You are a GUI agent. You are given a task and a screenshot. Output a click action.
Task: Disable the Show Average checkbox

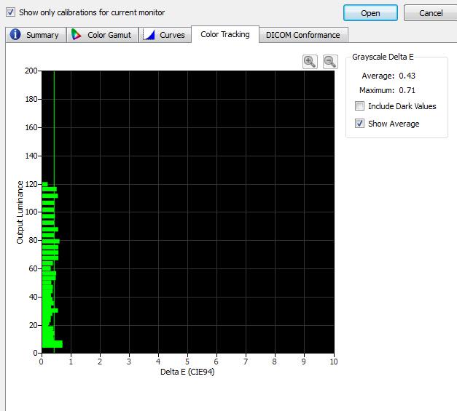(359, 124)
